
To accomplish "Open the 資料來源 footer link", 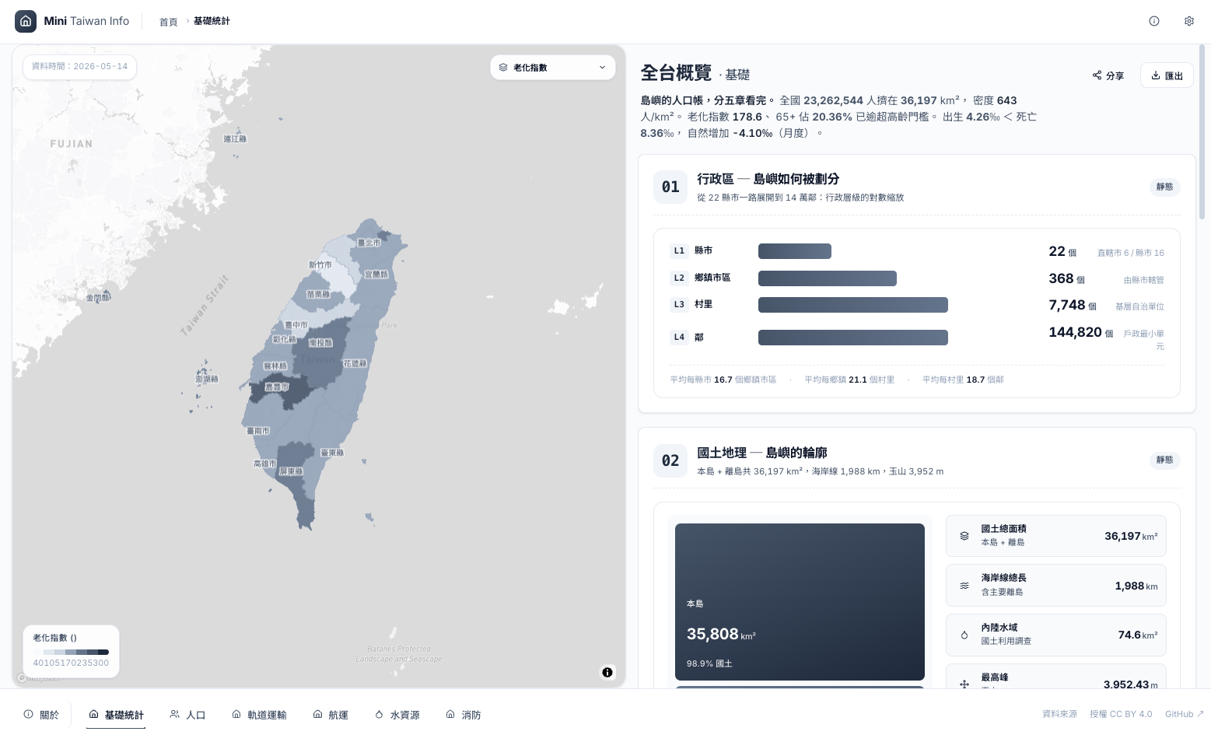I will 1059,714.
